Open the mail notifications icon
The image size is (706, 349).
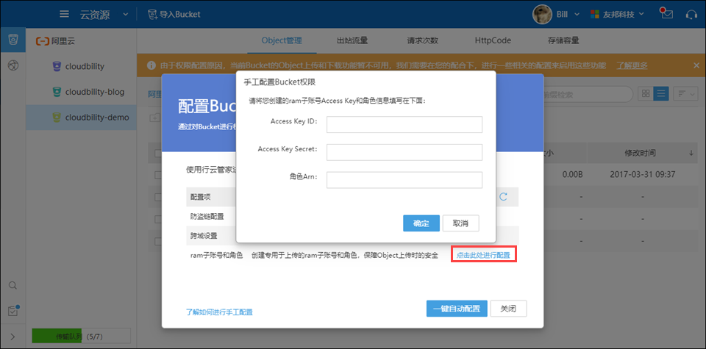(x=666, y=14)
